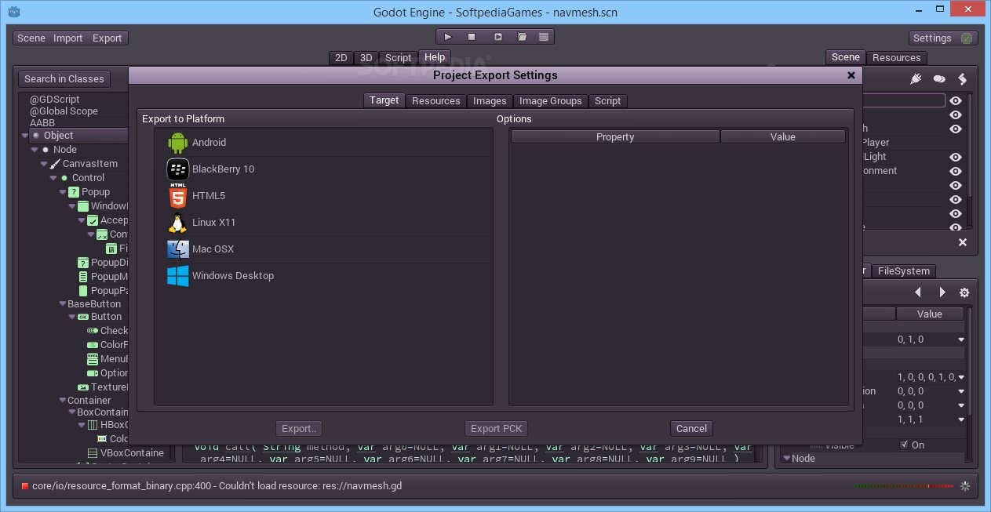
Task: Open the inspector options gear icon
Action: [964, 292]
